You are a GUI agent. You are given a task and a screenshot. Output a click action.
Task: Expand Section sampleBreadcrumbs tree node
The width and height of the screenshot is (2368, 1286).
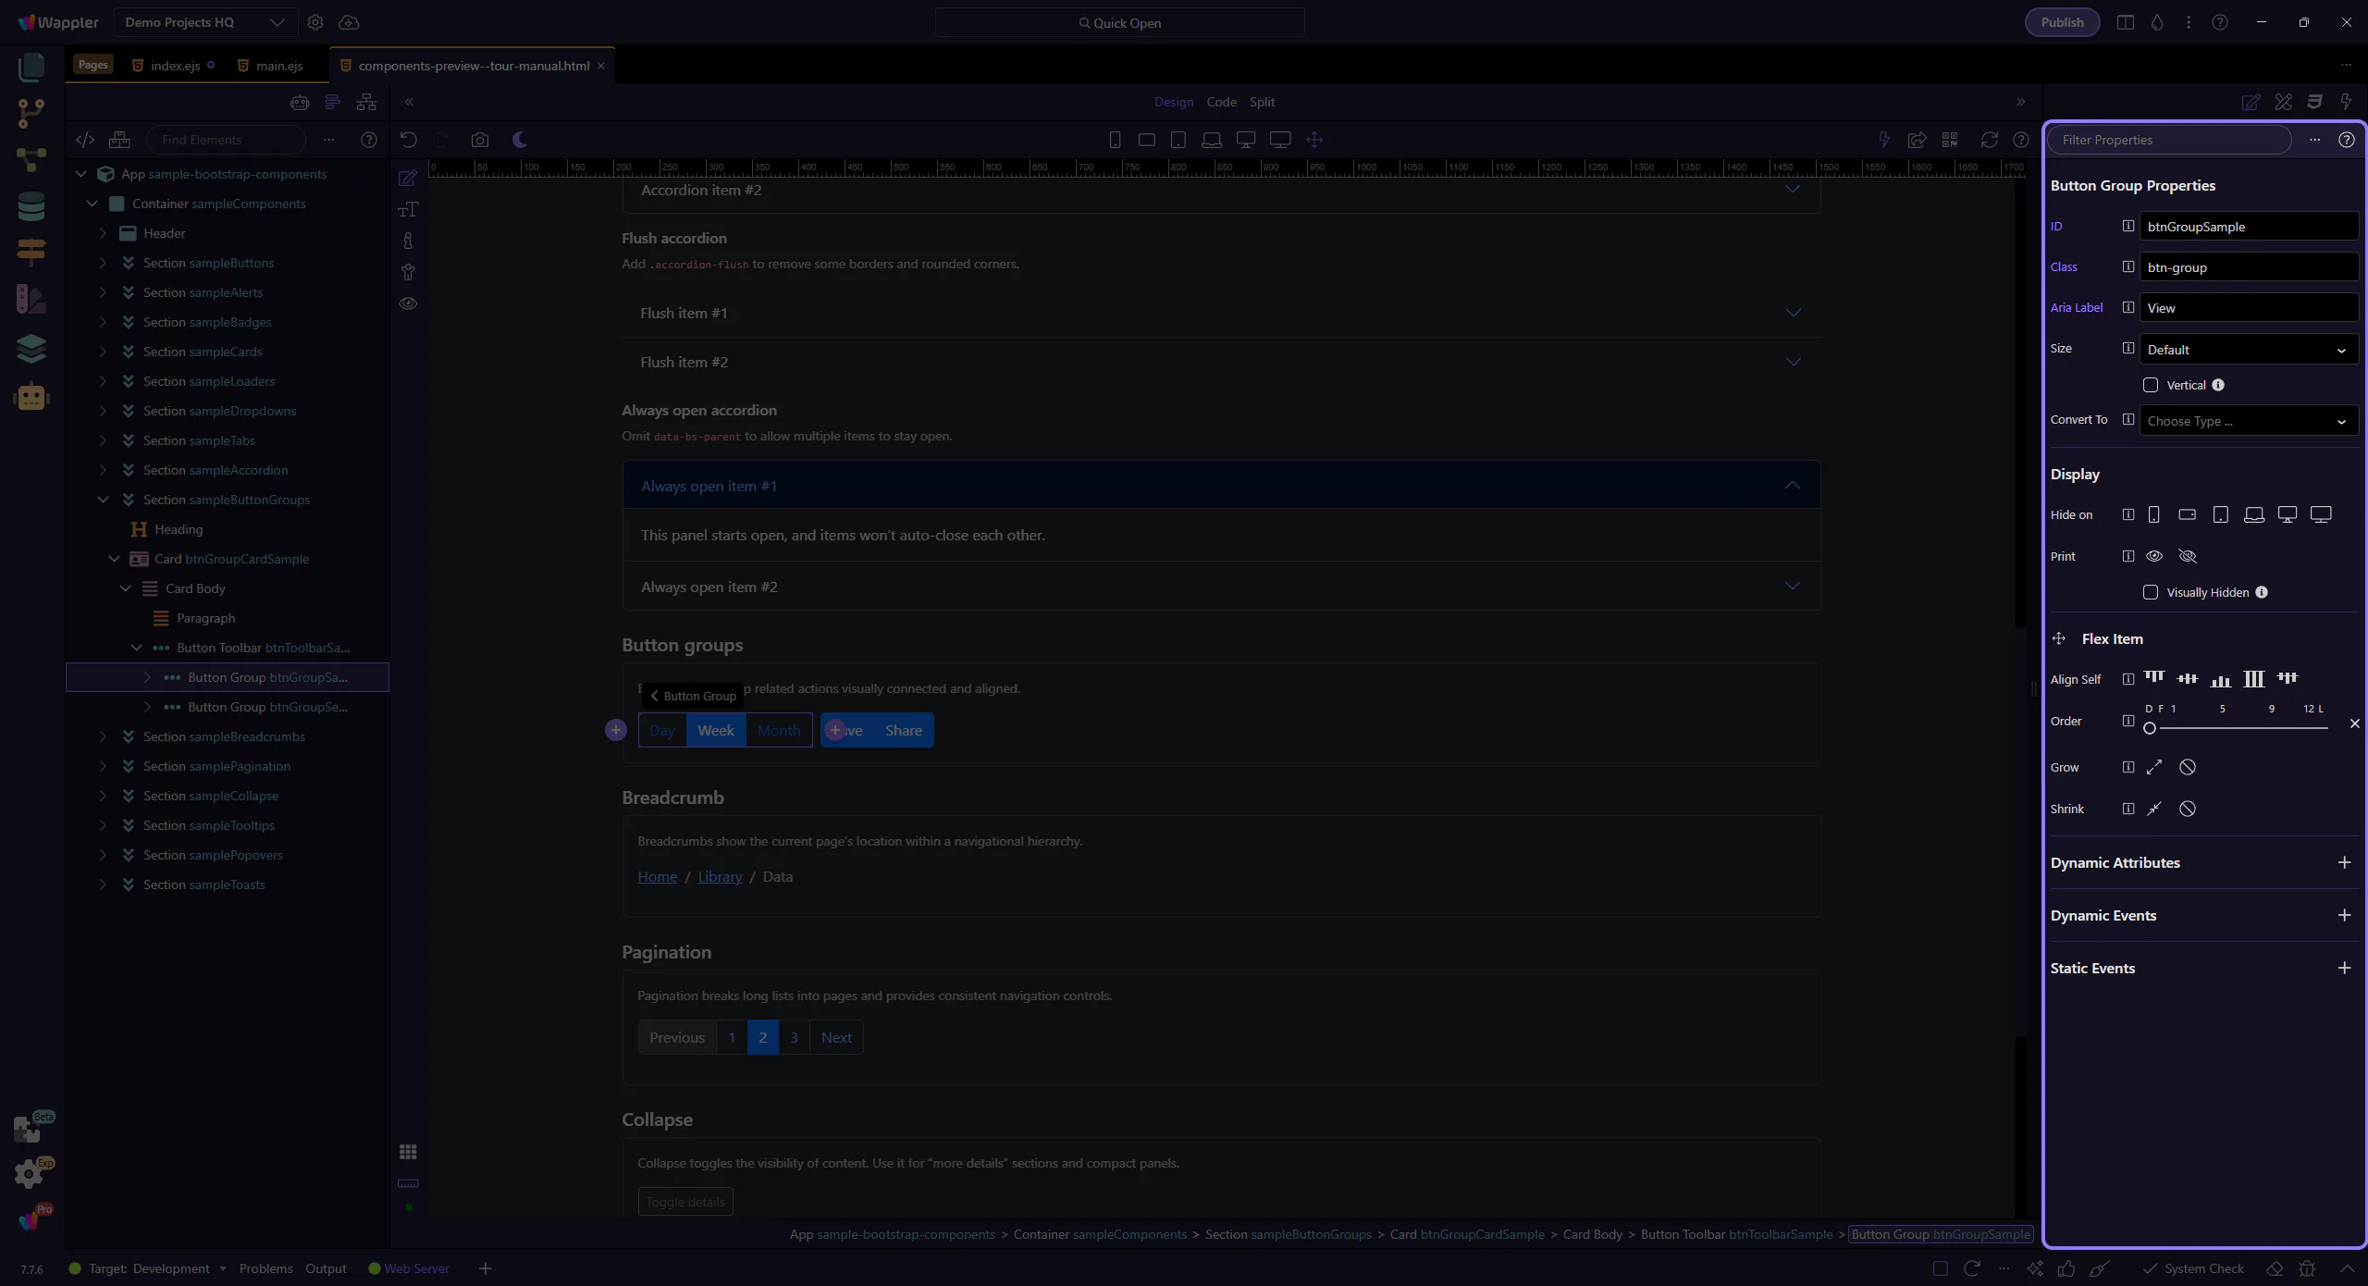coord(103,736)
